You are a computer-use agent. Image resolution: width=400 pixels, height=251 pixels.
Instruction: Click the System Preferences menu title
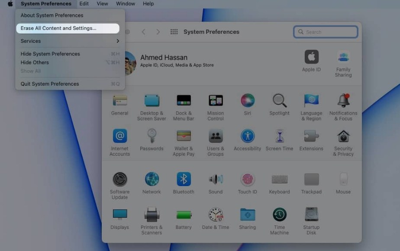click(46, 3)
